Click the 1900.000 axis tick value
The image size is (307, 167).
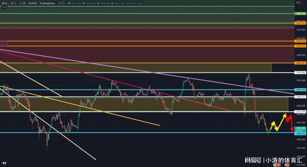[300, 55]
